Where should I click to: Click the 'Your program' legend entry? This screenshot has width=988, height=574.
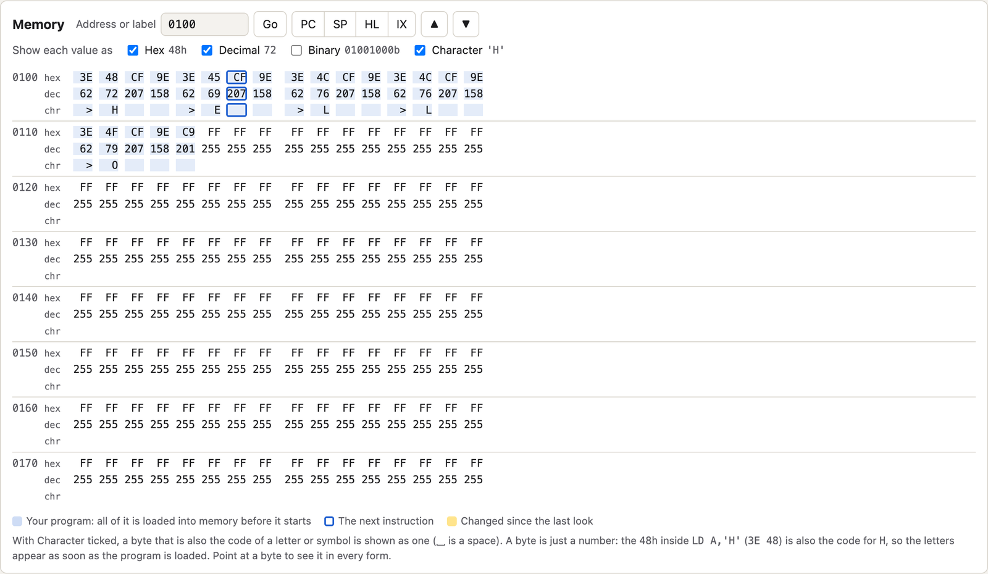pyautogui.click(x=162, y=521)
